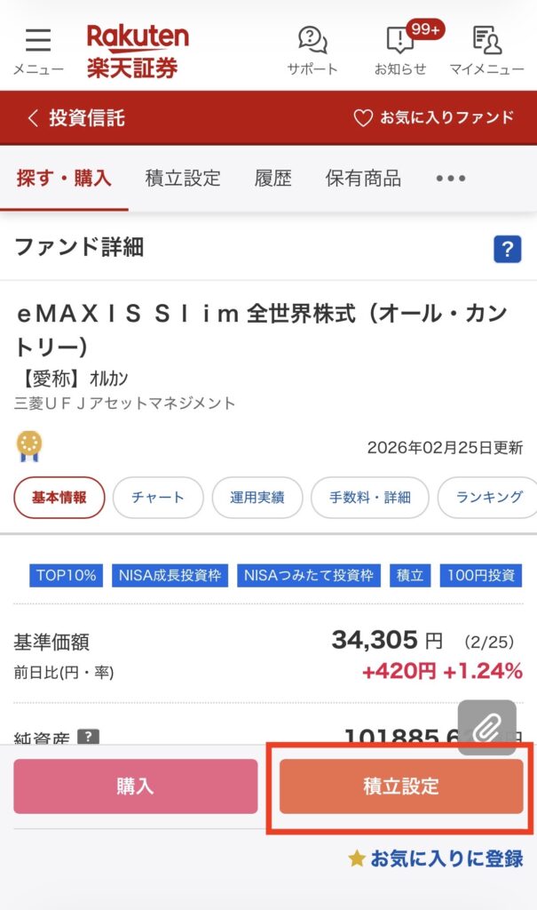Tap the paperclip floating icon
Image resolution: width=537 pixels, height=910 pixels.
coord(486,729)
